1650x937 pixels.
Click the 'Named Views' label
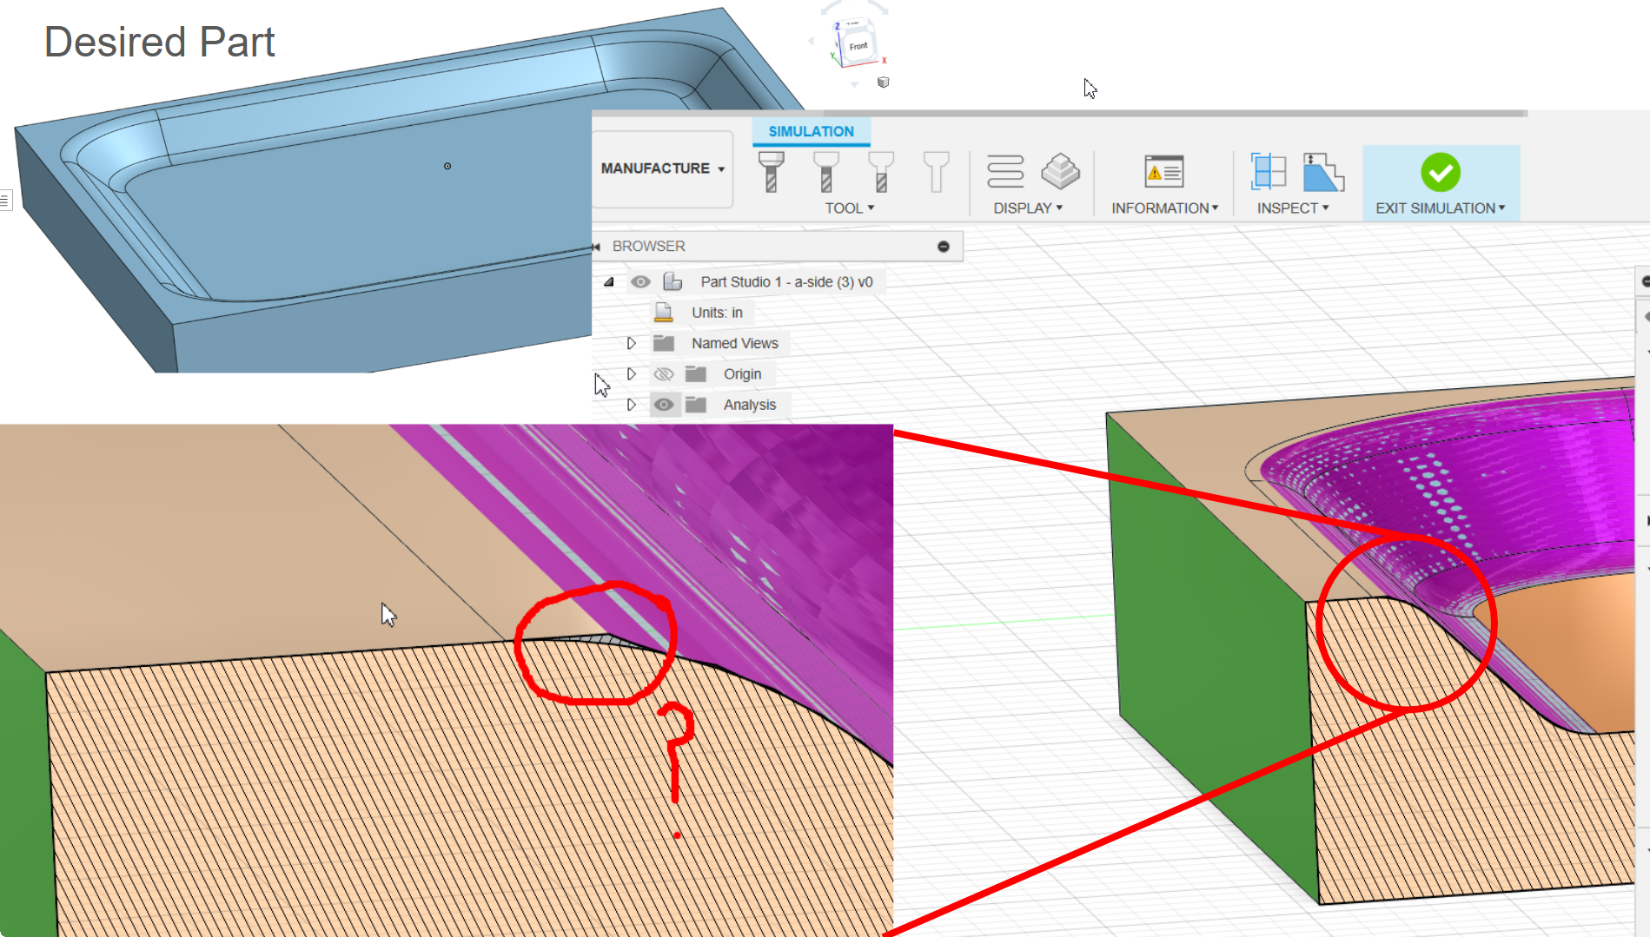[735, 343]
